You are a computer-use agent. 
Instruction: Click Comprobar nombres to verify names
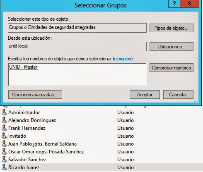[172, 68]
